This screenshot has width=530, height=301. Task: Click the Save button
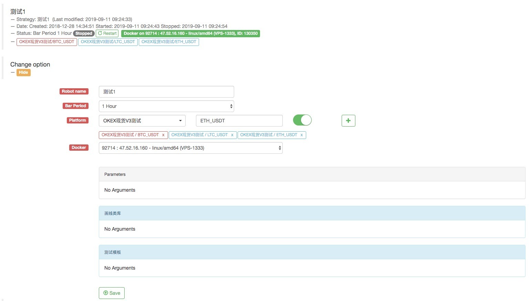(112, 293)
